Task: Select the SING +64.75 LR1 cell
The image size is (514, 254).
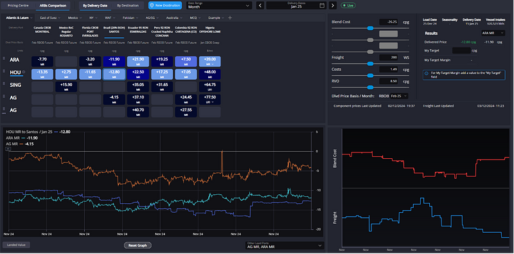Action: [210, 87]
